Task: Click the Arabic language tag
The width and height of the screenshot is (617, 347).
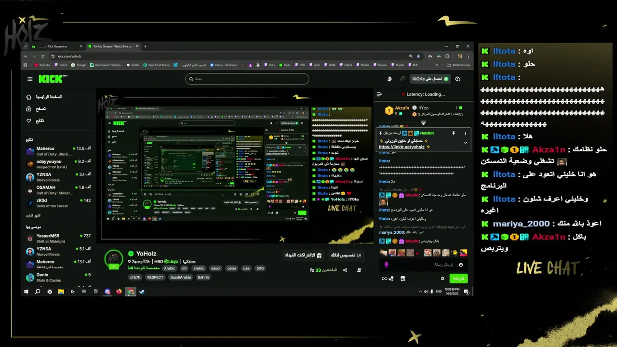Action: pos(170,268)
